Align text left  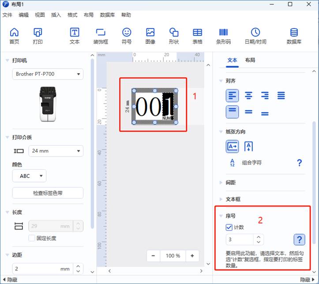(232, 95)
